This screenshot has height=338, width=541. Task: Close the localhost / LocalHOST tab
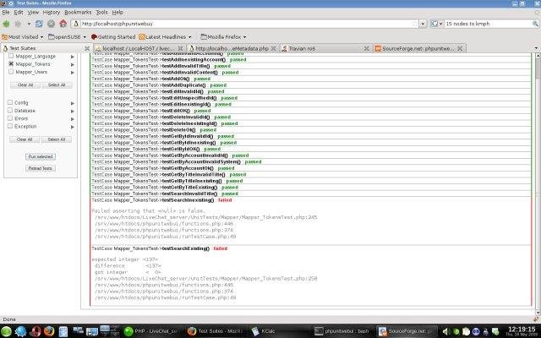click(x=181, y=48)
